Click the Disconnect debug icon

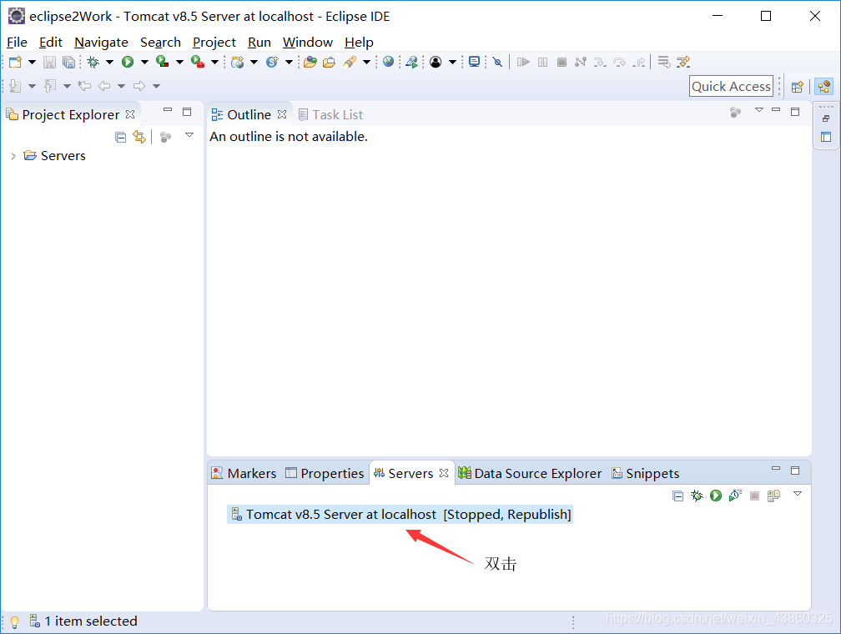[581, 63]
